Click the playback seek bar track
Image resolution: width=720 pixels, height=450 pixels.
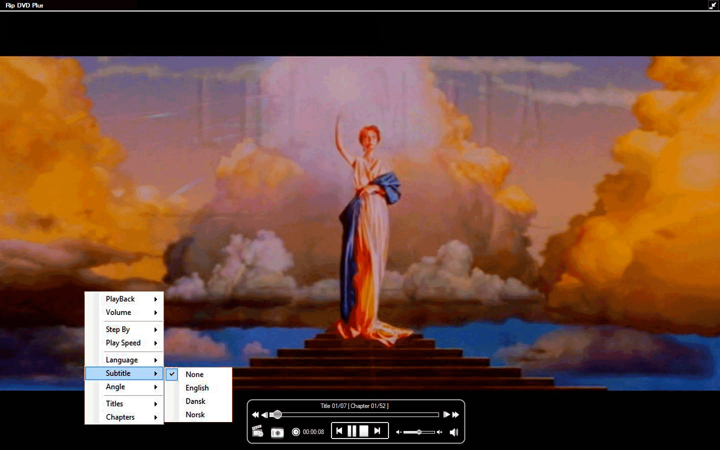[354, 414]
